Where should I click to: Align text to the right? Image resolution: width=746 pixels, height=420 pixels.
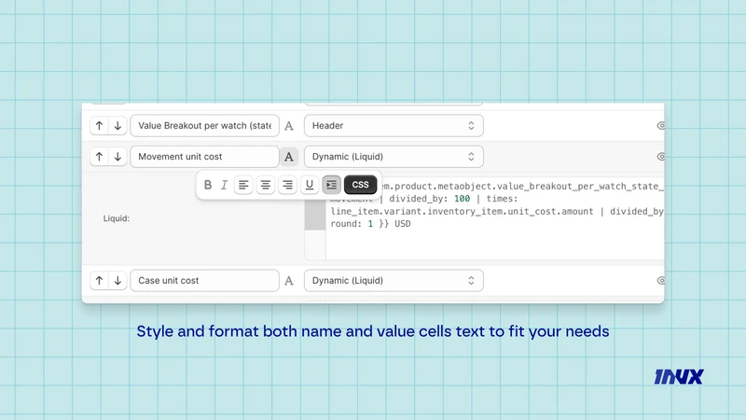point(287,185)
